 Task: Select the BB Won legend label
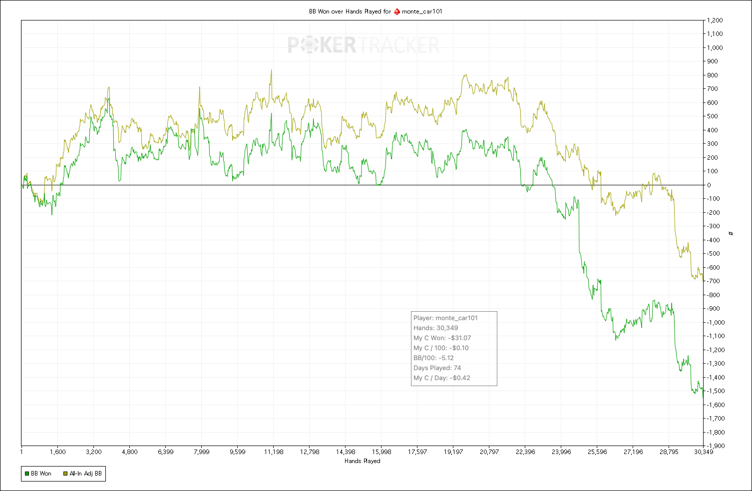[41, 474]
